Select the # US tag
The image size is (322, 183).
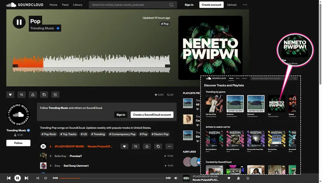[84, 134]
